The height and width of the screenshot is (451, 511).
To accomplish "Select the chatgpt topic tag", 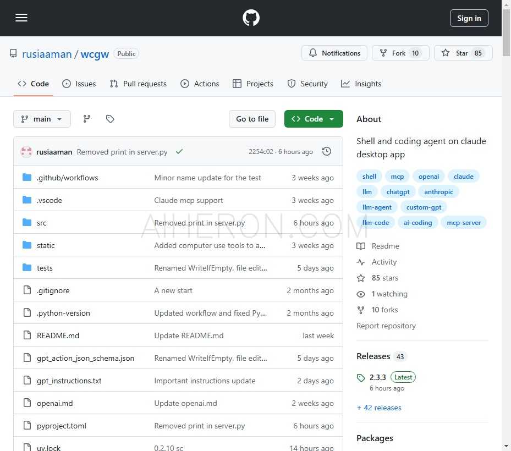I will click(398, 192).
